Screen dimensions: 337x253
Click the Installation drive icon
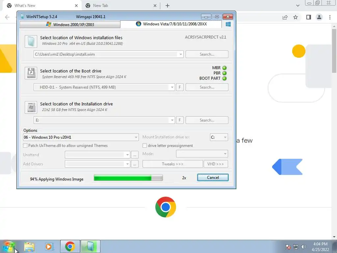tap(31, 107)
